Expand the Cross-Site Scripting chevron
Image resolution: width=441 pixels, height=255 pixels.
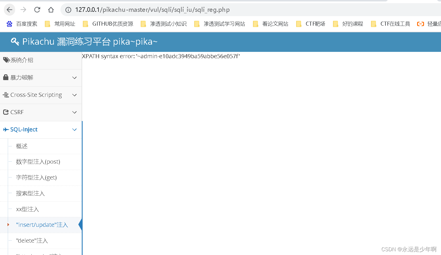click(x=75, y=95)
